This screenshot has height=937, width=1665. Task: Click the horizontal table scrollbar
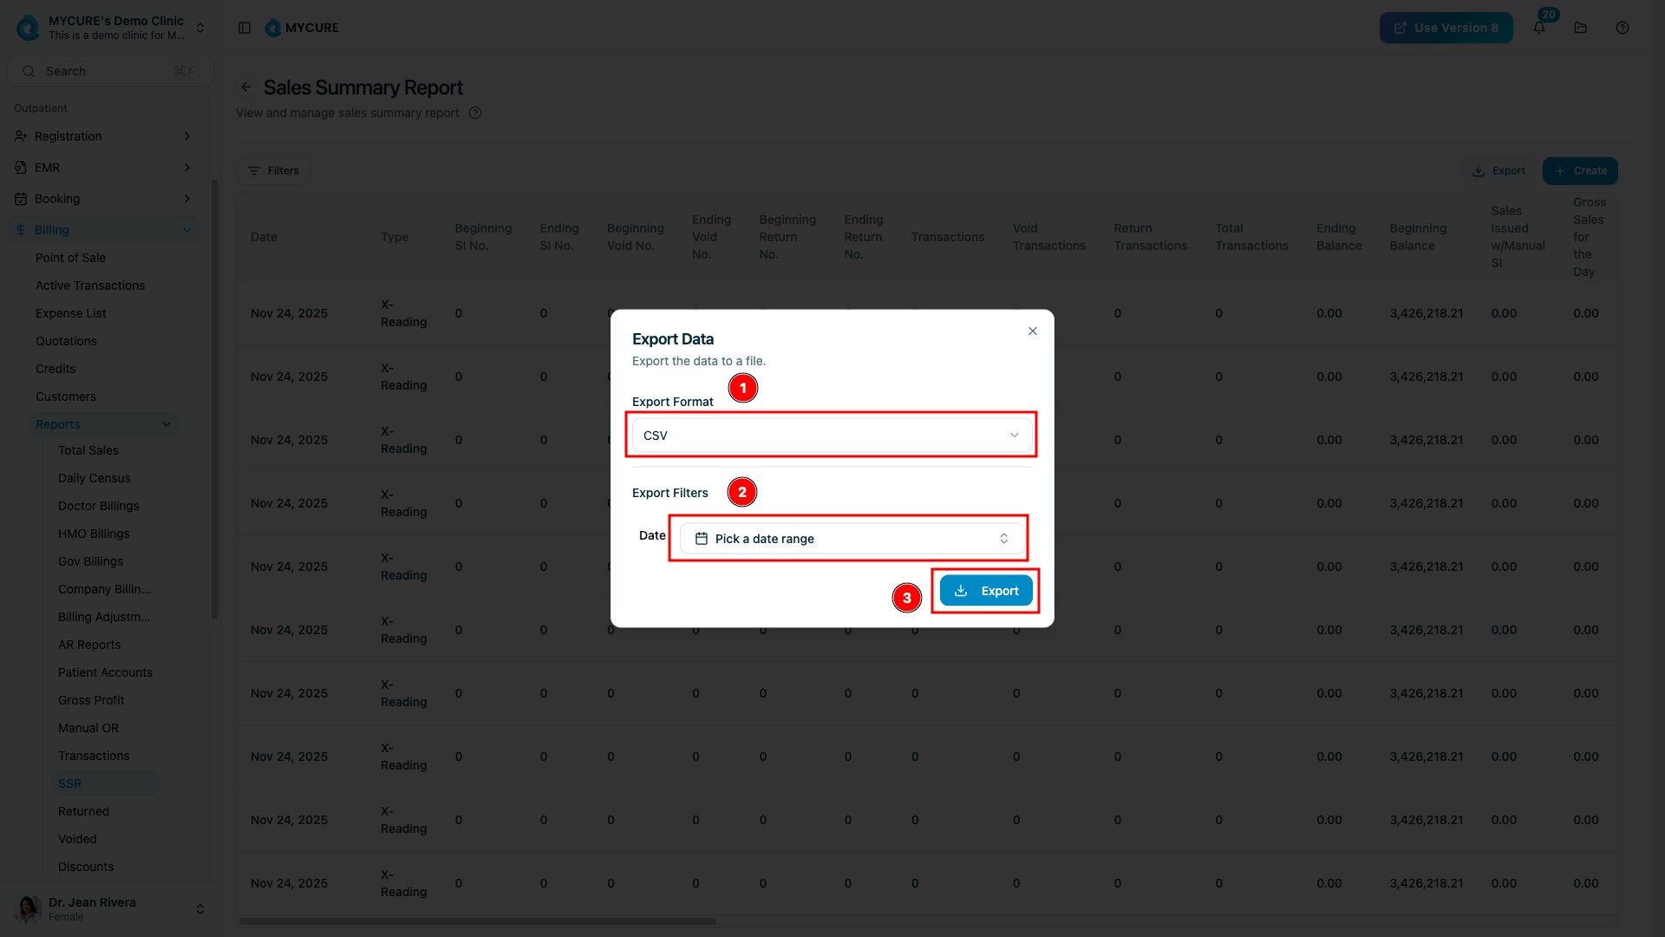pyautogui.click(x=477, y=921)
